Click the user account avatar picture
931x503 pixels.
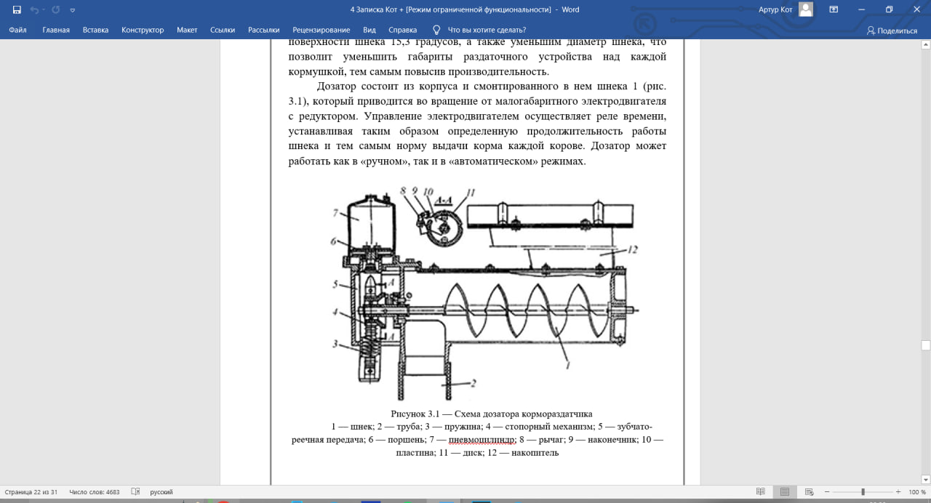coord(805,9)
